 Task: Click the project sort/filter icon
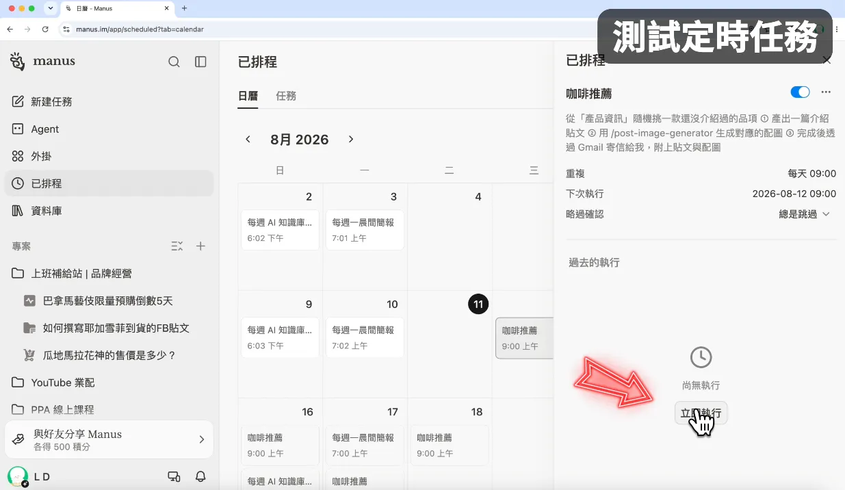177,246
